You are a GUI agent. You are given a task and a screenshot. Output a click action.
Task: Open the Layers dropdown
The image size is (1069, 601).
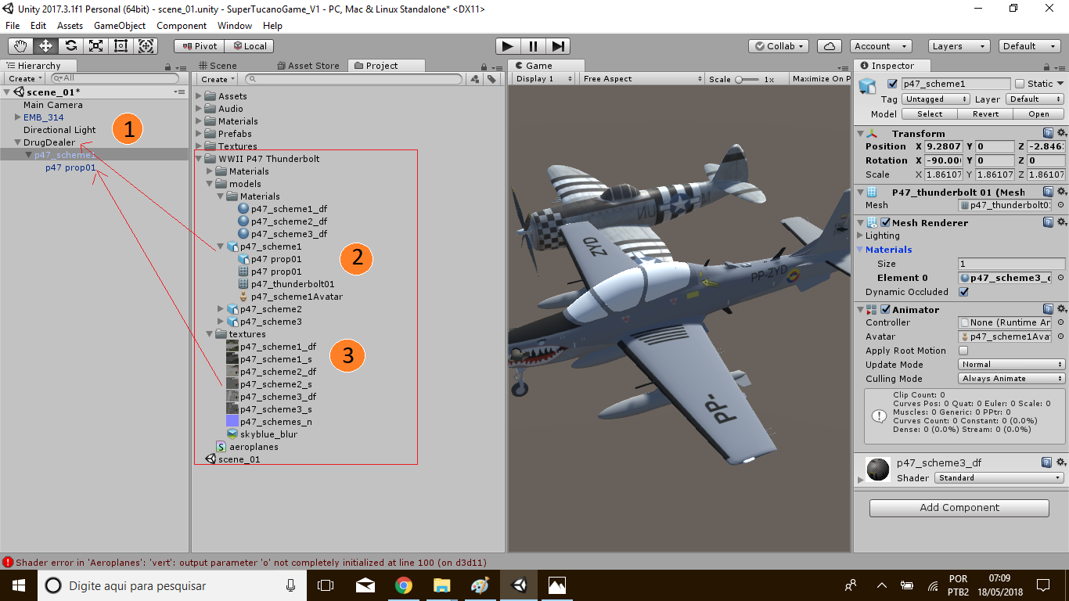958,45
